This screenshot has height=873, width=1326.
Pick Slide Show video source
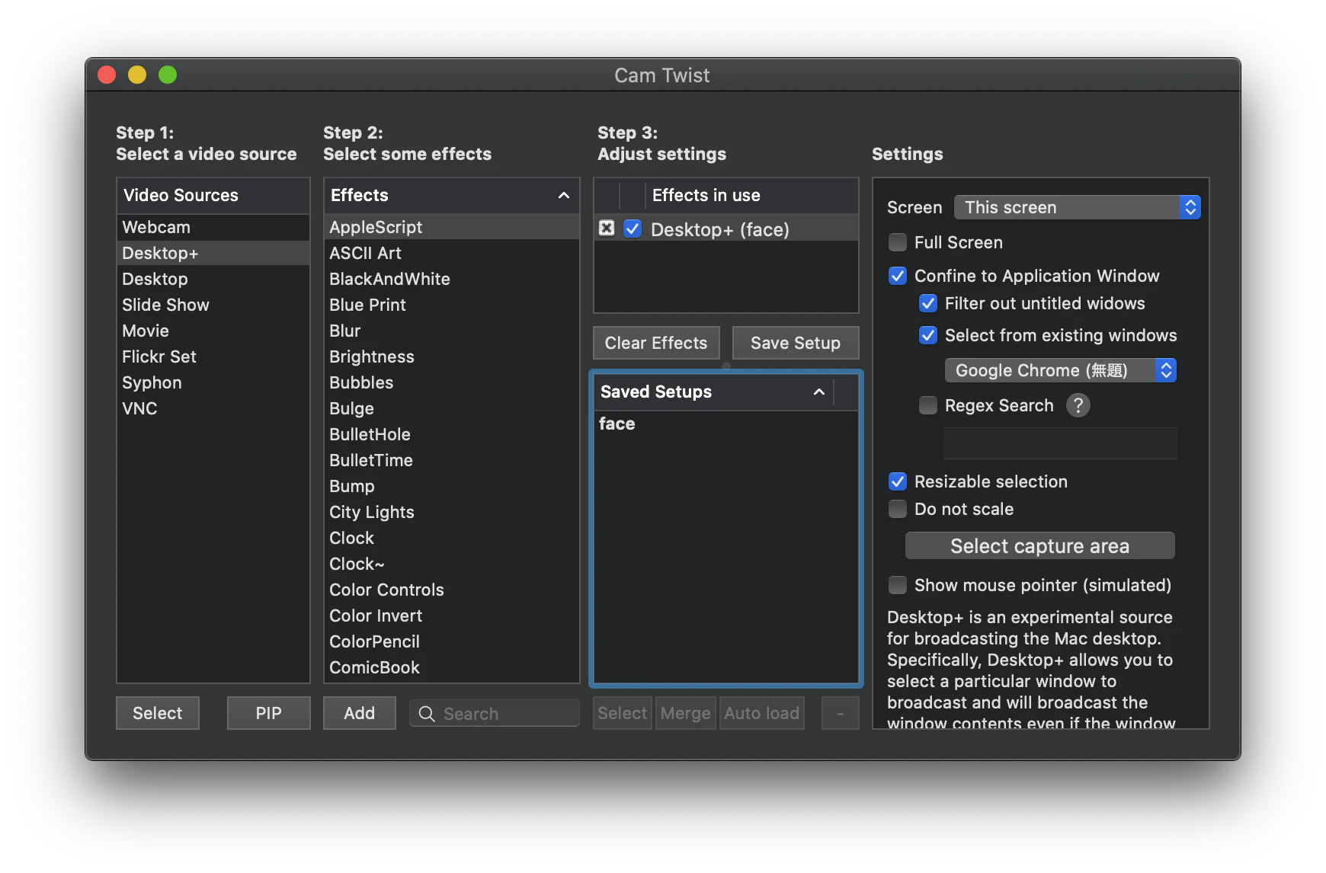point(213,305)
